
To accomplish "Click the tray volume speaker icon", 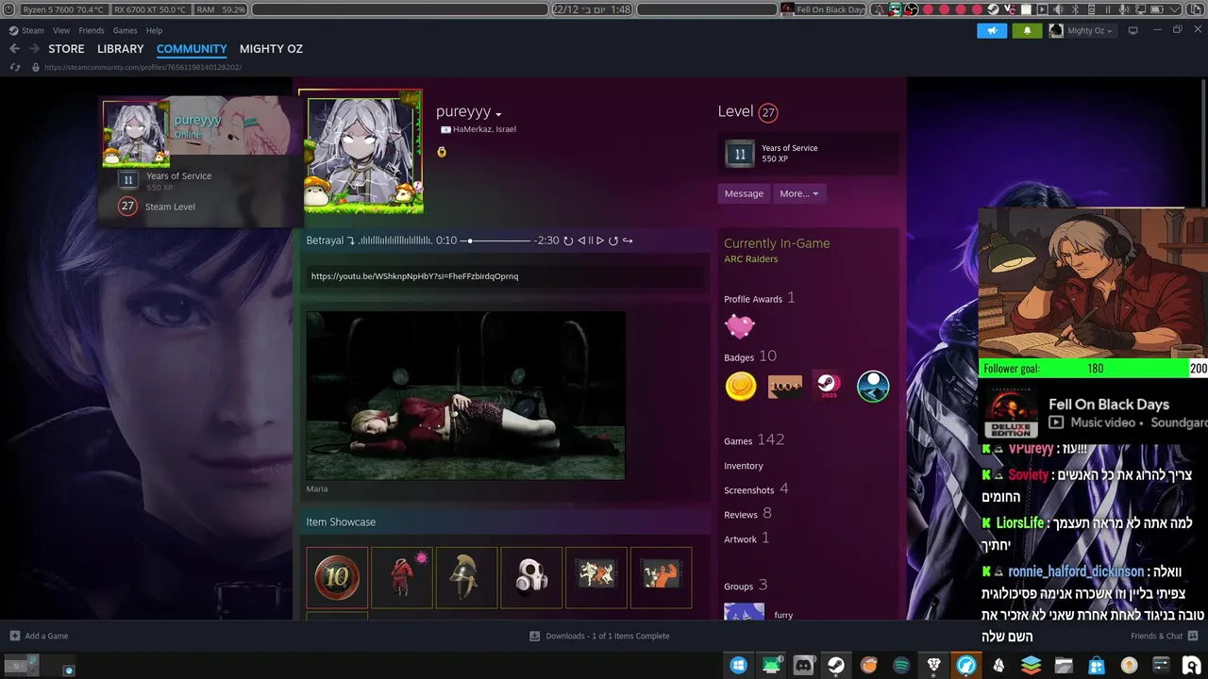I will tap(1058, 9).
